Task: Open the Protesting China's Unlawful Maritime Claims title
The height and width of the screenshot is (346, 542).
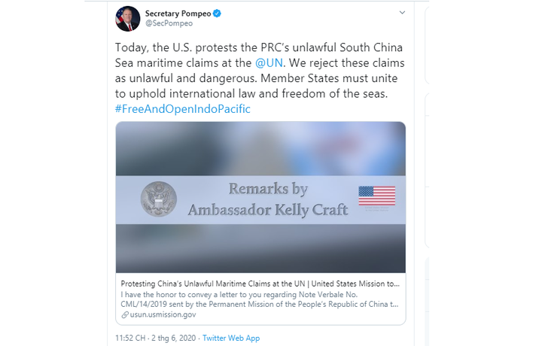Action: [260, 283]
